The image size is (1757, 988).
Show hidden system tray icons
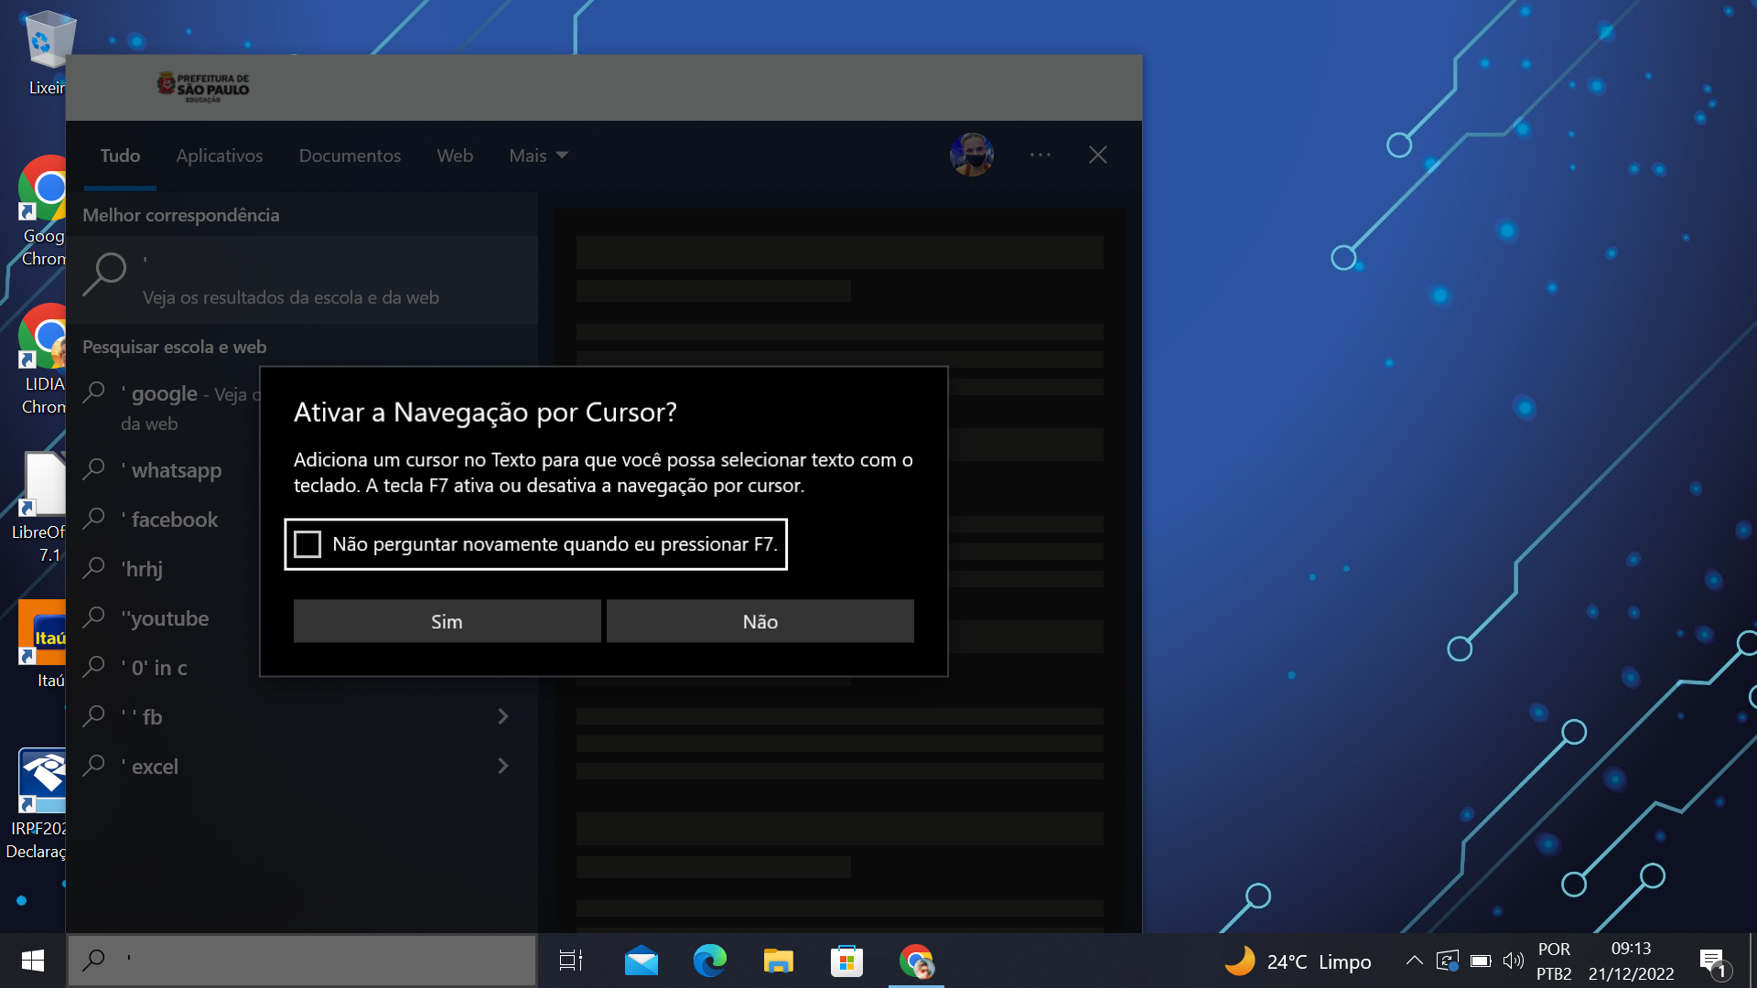pyautogui.click(x=1414, y=961)
